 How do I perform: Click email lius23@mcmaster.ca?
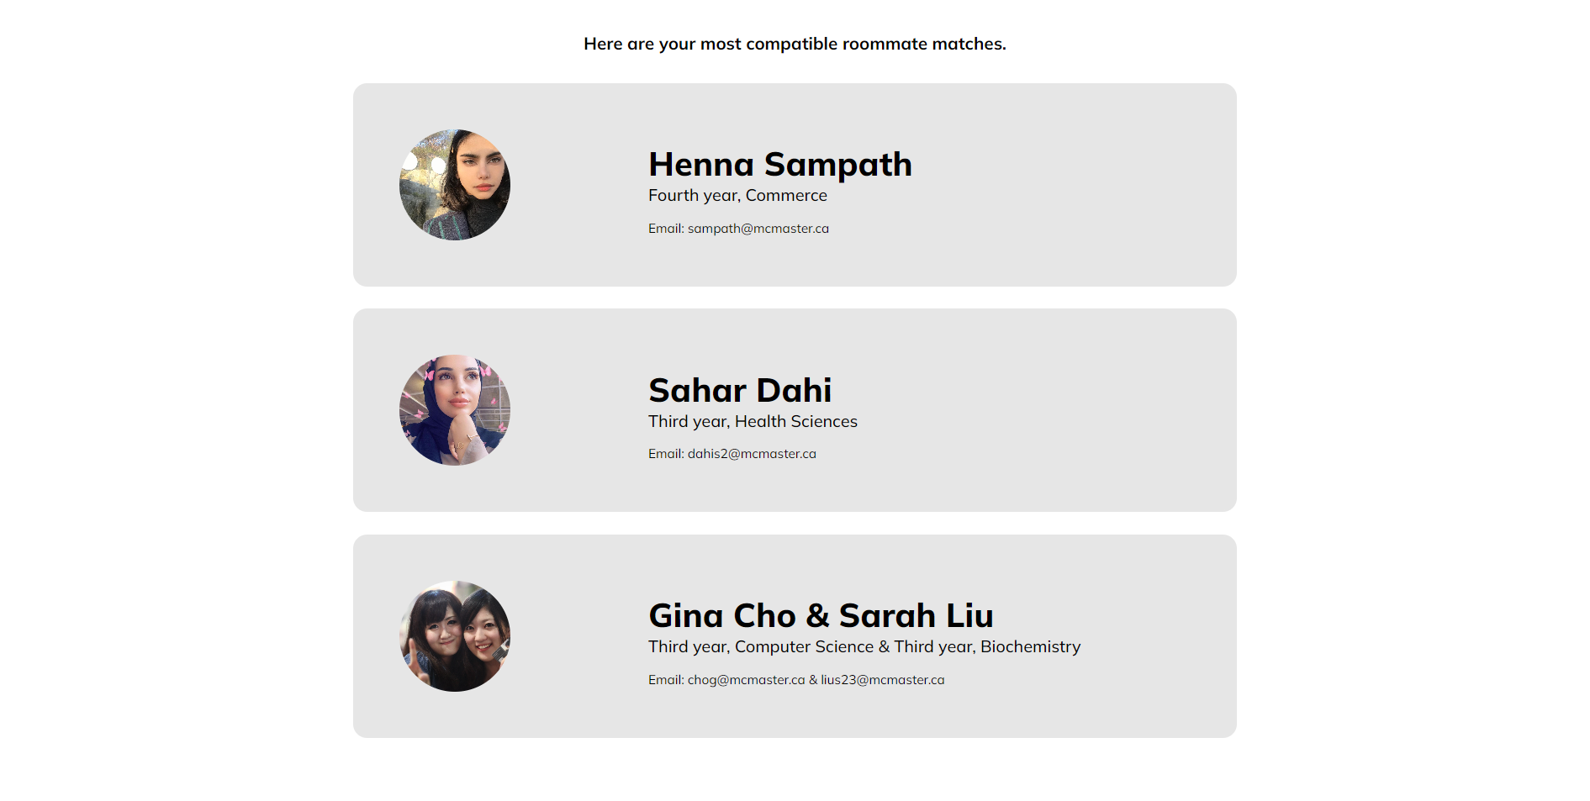(882, 680)
